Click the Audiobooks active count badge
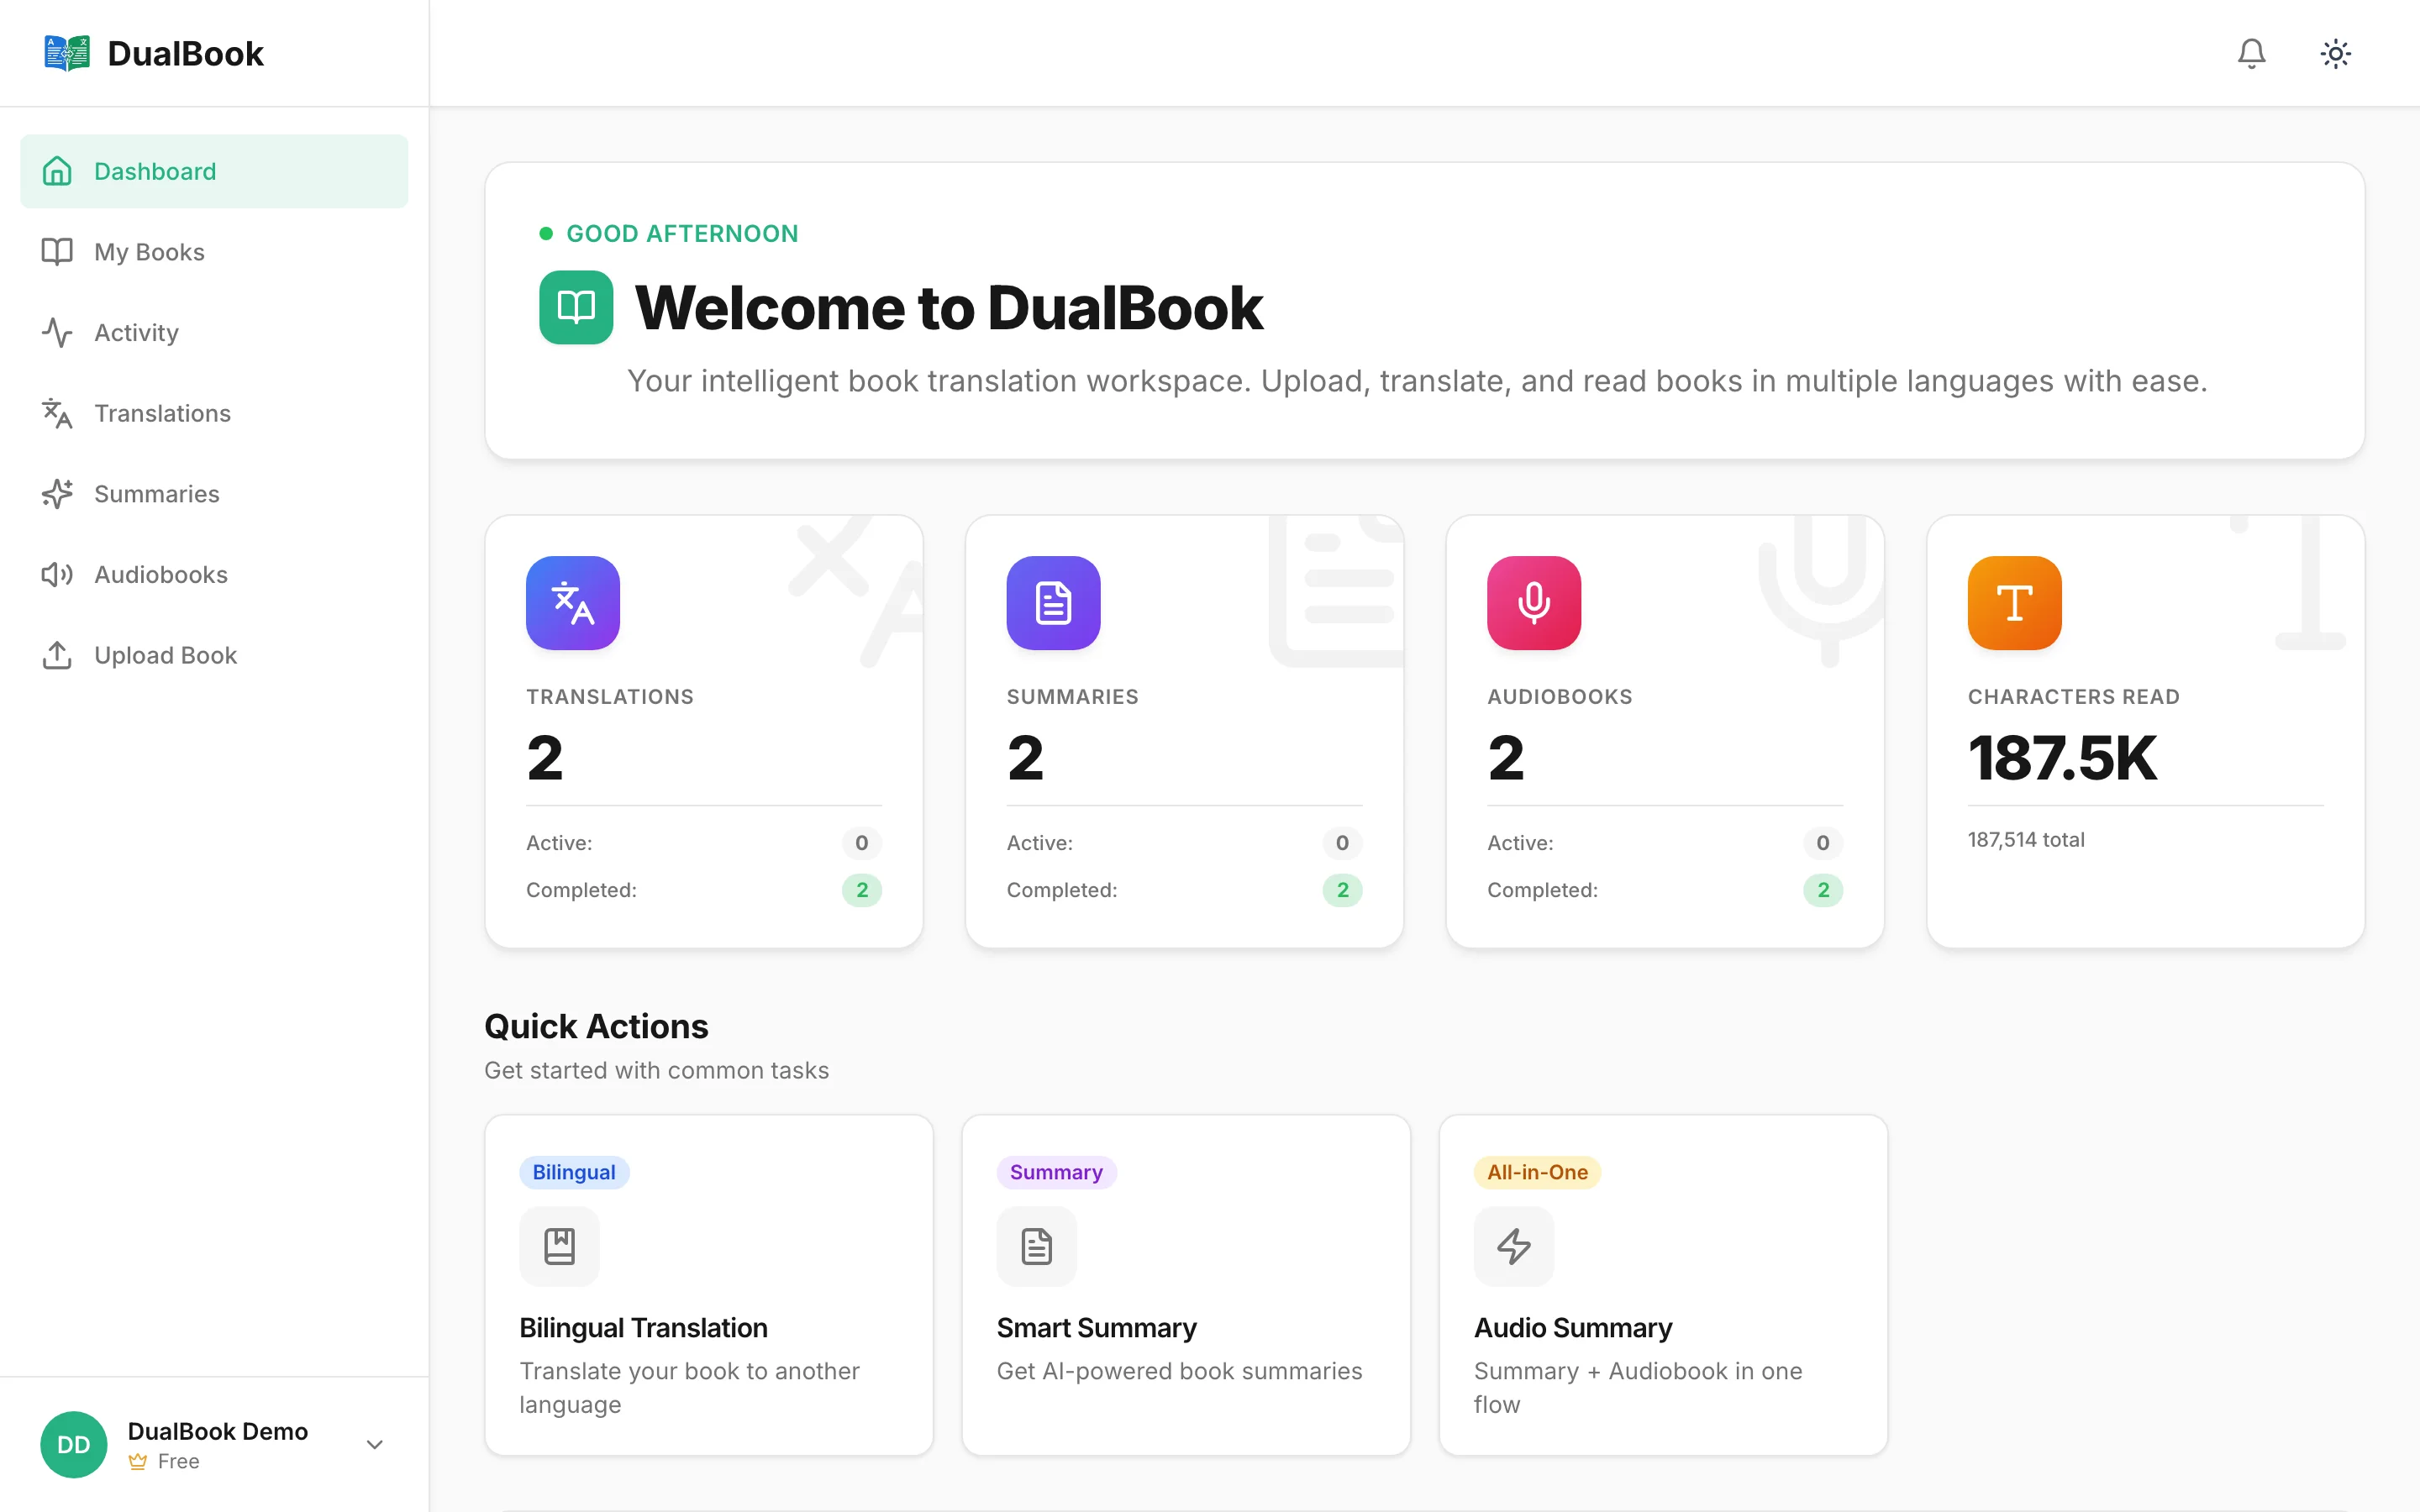 1823,843
